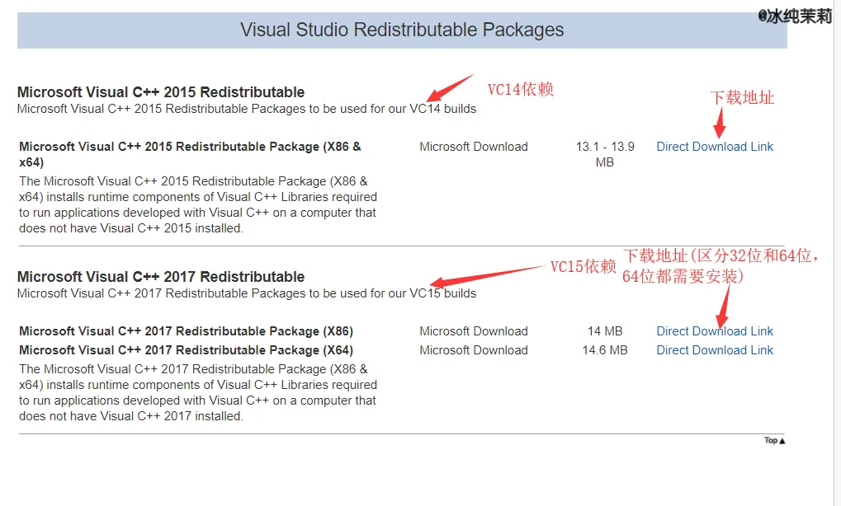
Task: Click the 14.6 MB size value
Action: [x=605, y=350]
